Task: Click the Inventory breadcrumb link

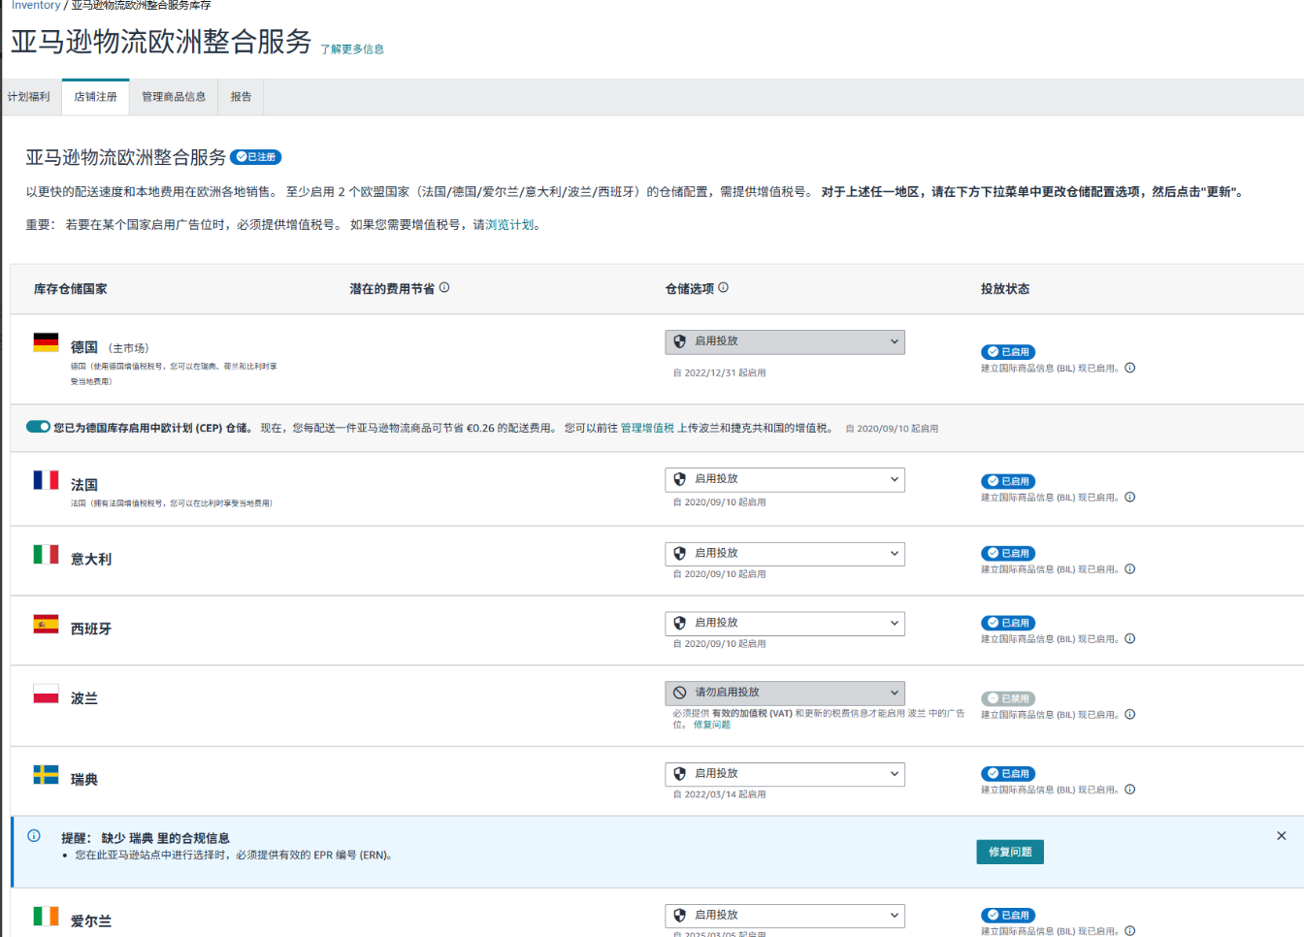Action: (36, 6)
